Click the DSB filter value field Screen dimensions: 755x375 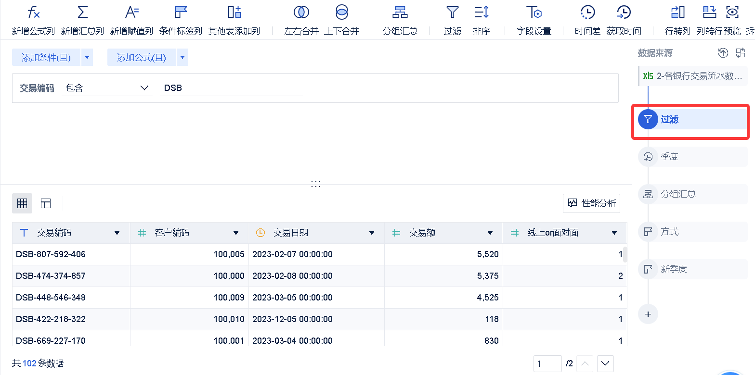[231, 88]
